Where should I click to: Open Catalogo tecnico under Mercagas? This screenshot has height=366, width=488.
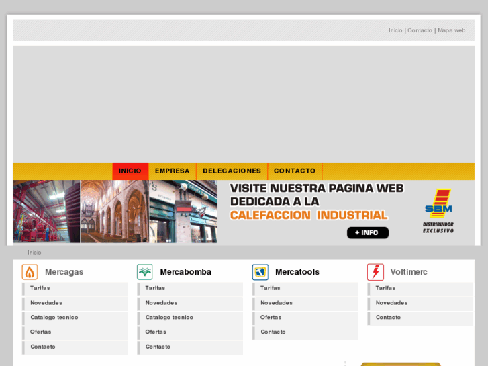pos(75,318)
